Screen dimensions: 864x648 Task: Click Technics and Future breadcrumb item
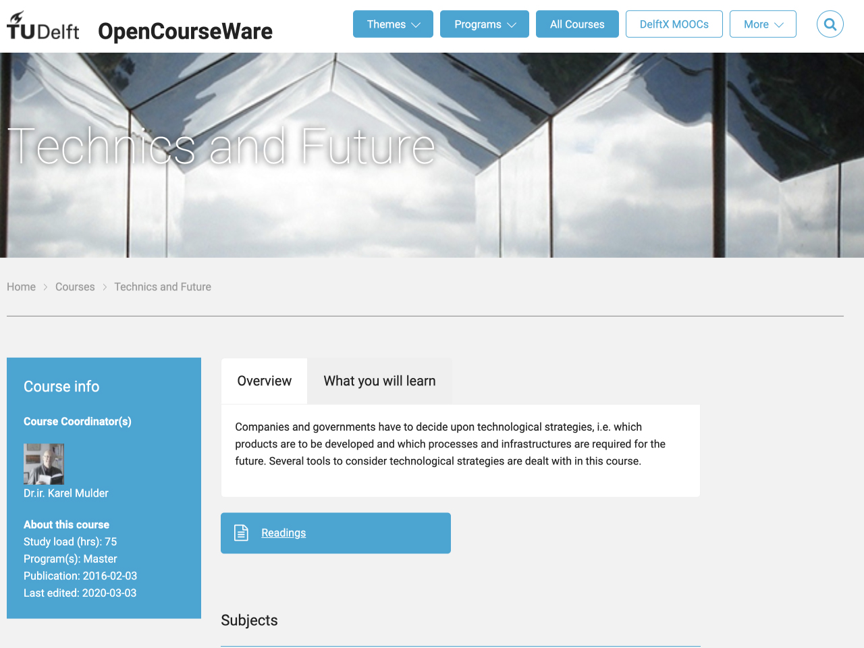click(x=163, y=287)
